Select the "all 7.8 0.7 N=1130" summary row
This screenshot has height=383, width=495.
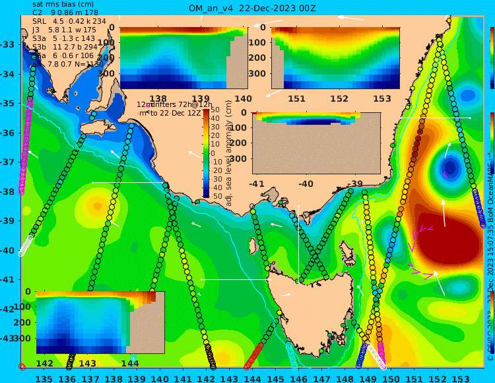tap(68, 64)
